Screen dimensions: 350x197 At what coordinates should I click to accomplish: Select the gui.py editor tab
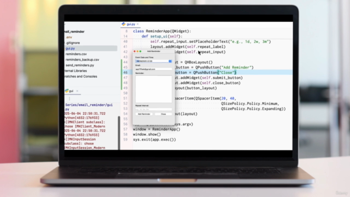(131, 24)
